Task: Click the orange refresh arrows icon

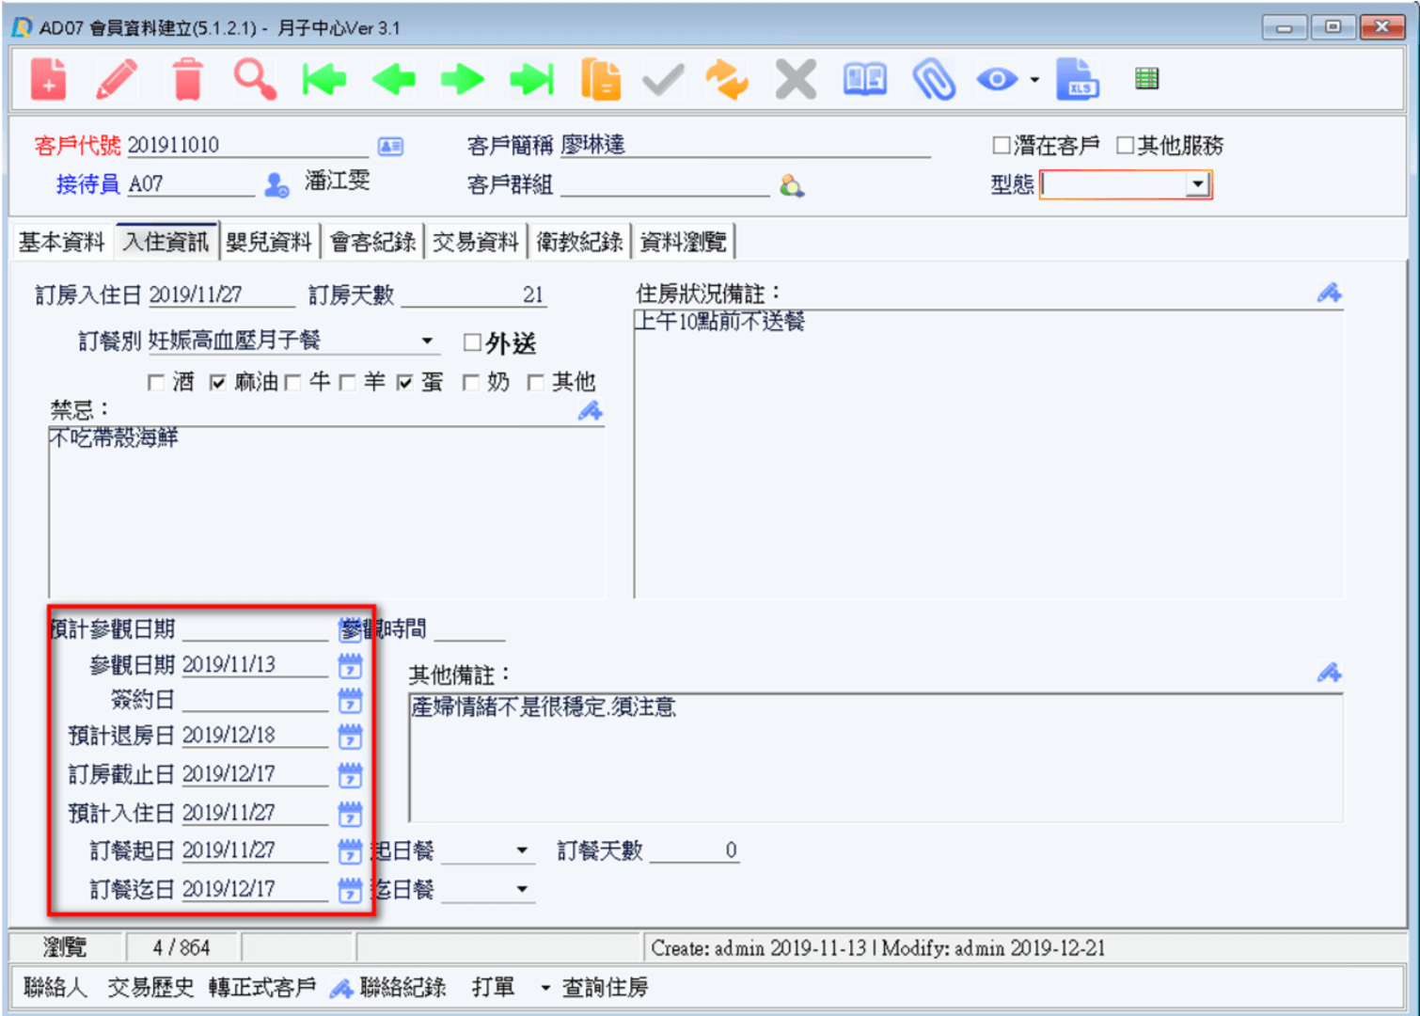Action: (727, 79)
